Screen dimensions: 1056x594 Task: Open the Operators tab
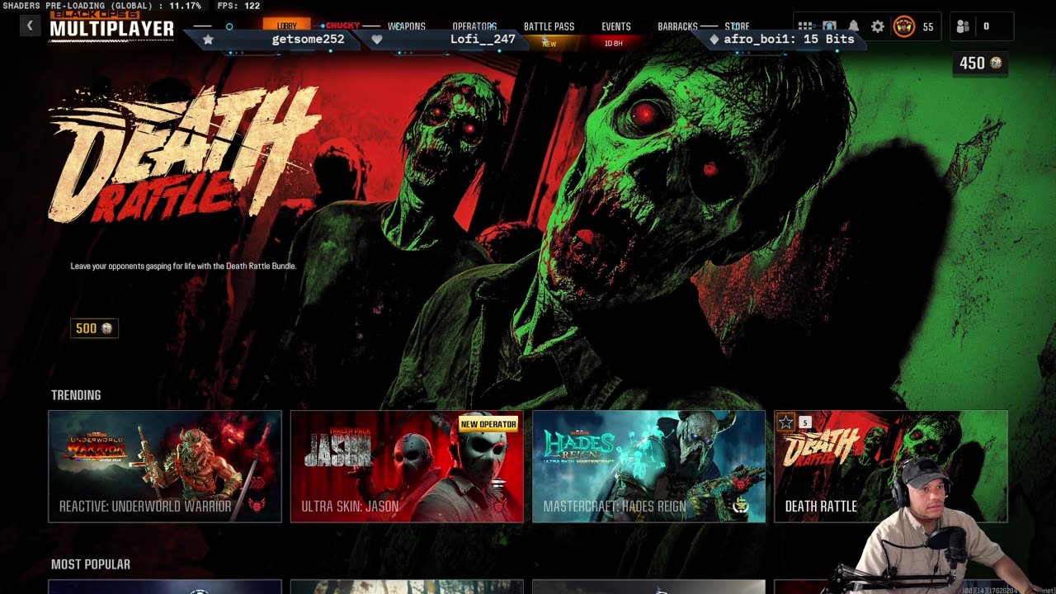tap(474, 26)
